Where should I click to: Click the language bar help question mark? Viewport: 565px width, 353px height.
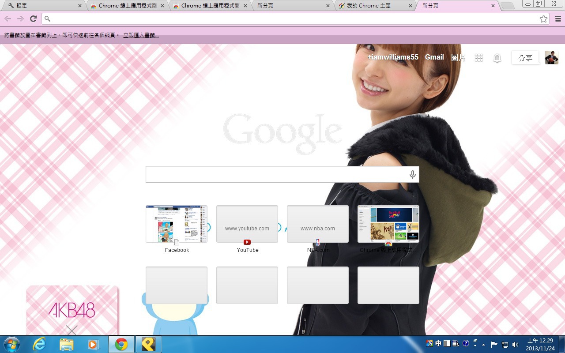(466, 344)
